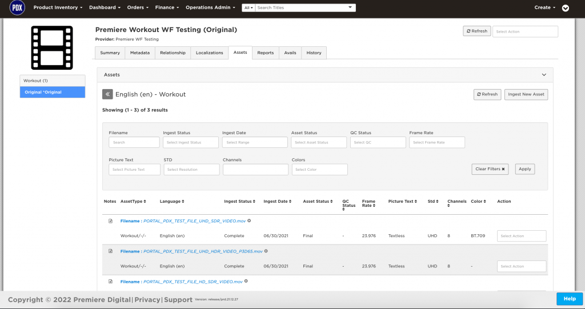Open Finance menu

(167, 7)
